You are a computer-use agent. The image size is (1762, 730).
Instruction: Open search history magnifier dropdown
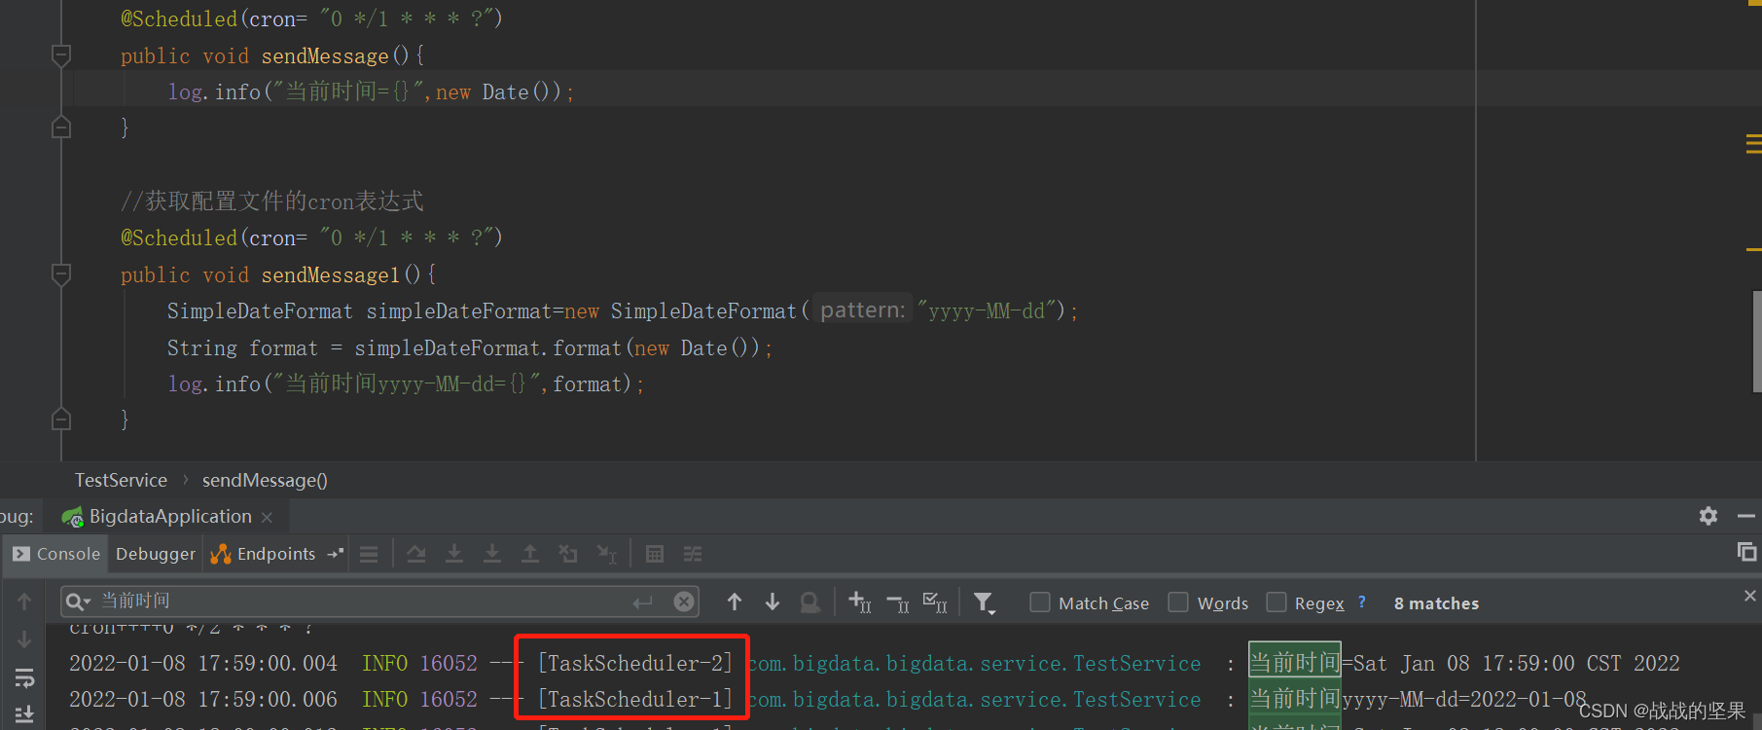coord(78,602)
